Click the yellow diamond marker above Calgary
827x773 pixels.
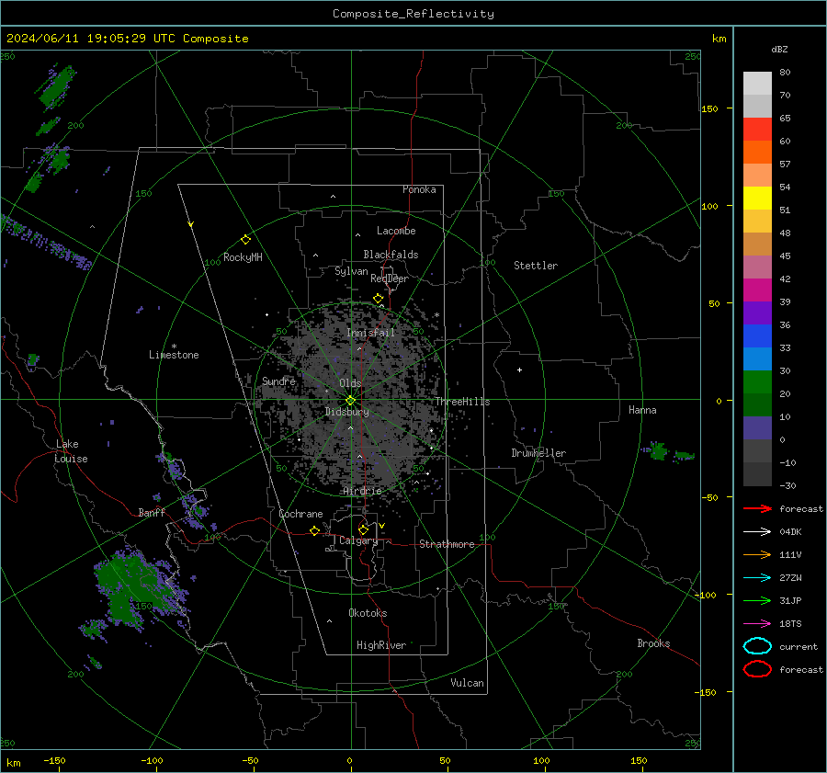pos(363,529)
